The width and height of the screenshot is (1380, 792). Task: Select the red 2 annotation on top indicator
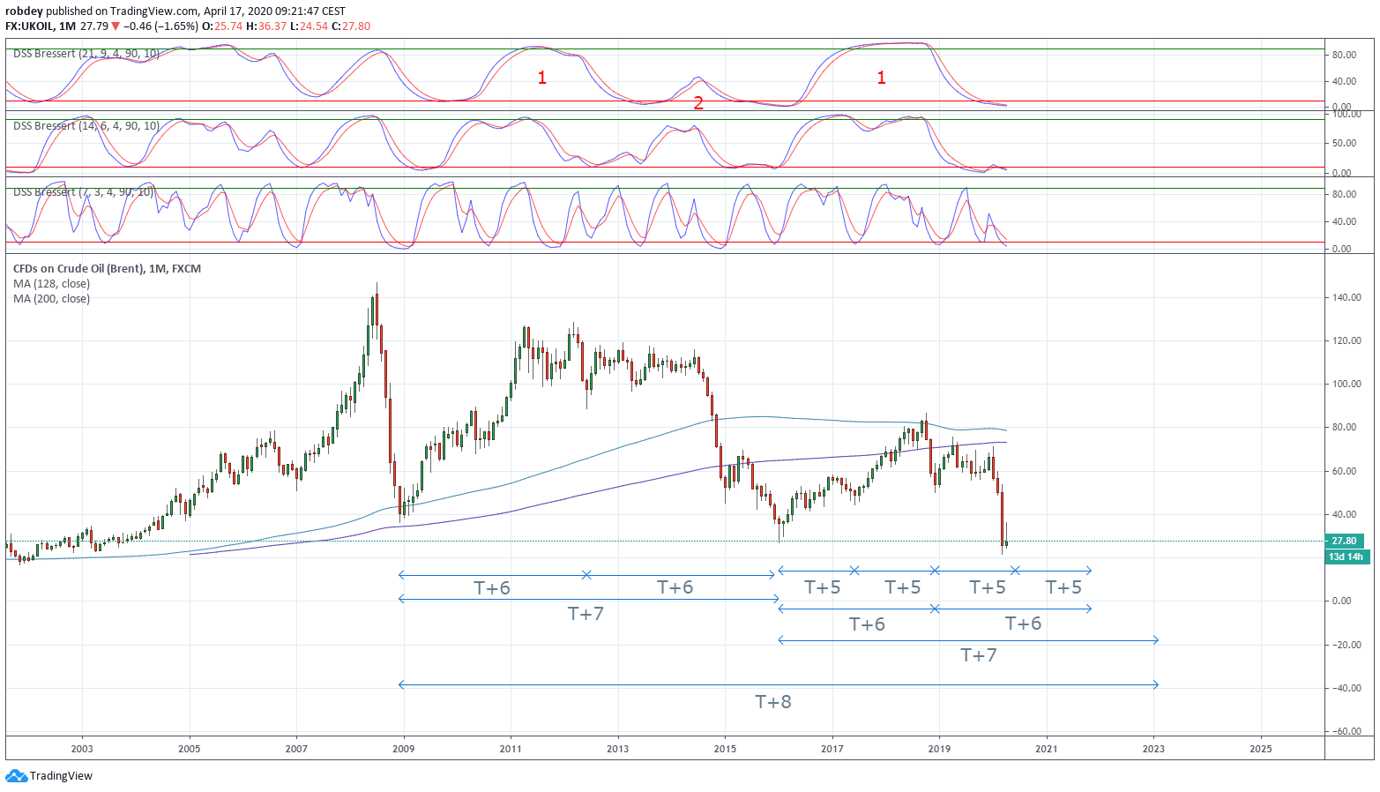tap(698, 103)
